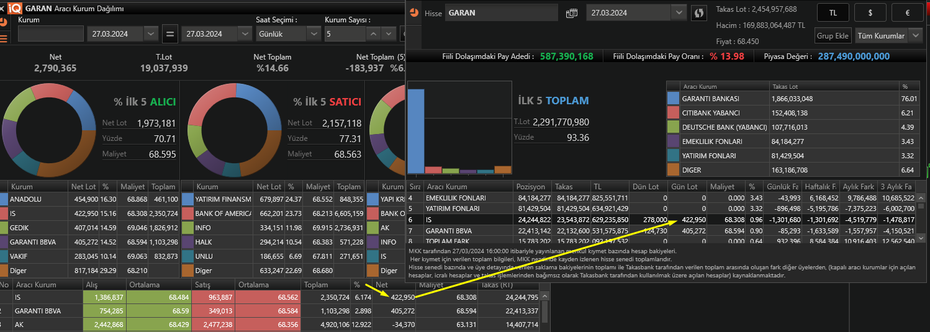The image size is (930, 332).
Task: Click the Grup Ekle button
Action: coord(833,36)
